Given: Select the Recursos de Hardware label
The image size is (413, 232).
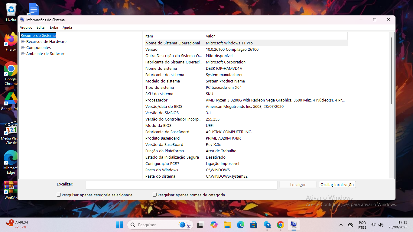Looking at the screenshot, I should [x=46, y=42].
